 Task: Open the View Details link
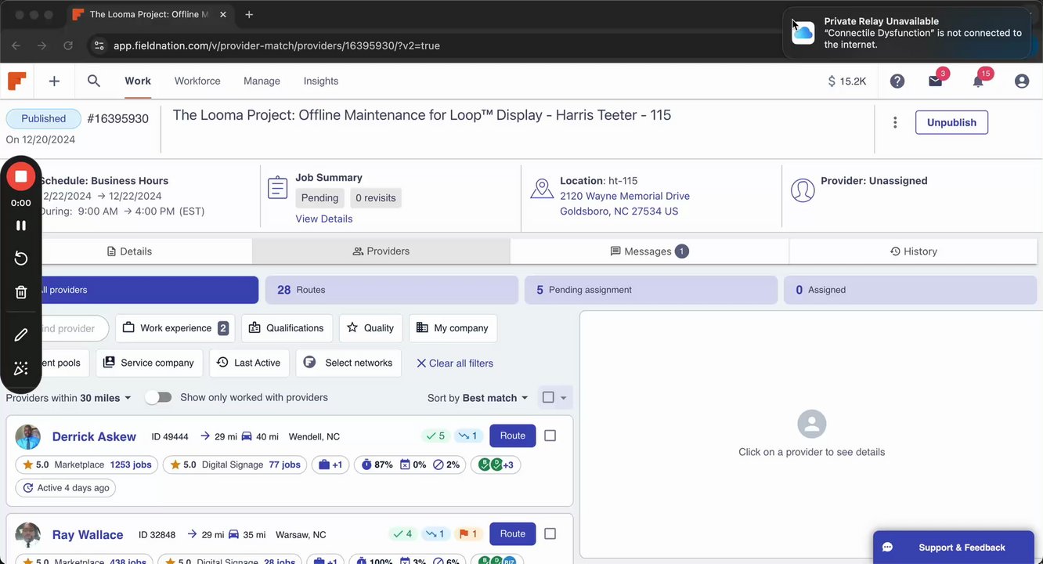click(x=324, y=219)
